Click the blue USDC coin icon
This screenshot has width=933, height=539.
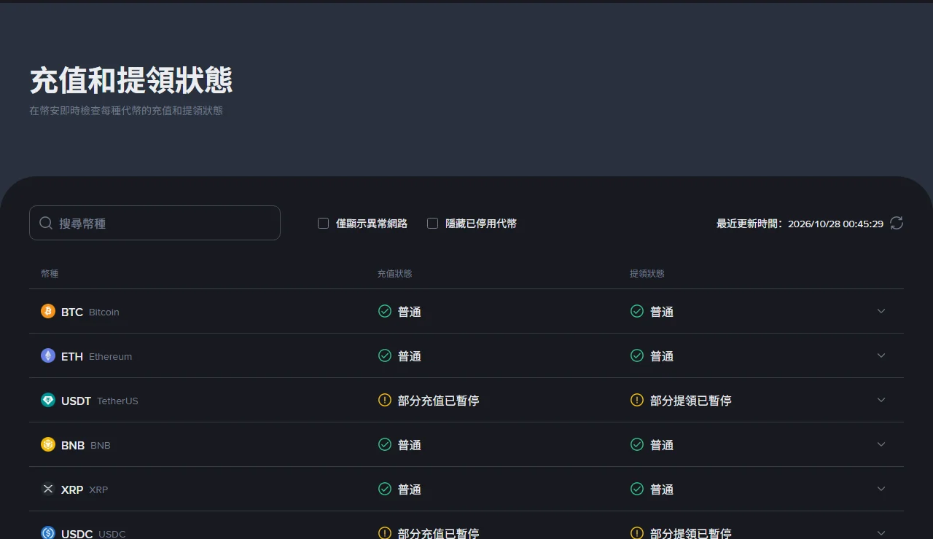pyautogui.click(x=48, y=533)
